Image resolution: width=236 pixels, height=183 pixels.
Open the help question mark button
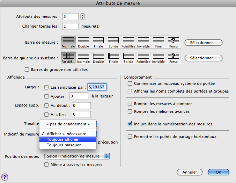5,177
